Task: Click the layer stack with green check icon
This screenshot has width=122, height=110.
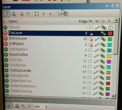Action: click(13, 14)
